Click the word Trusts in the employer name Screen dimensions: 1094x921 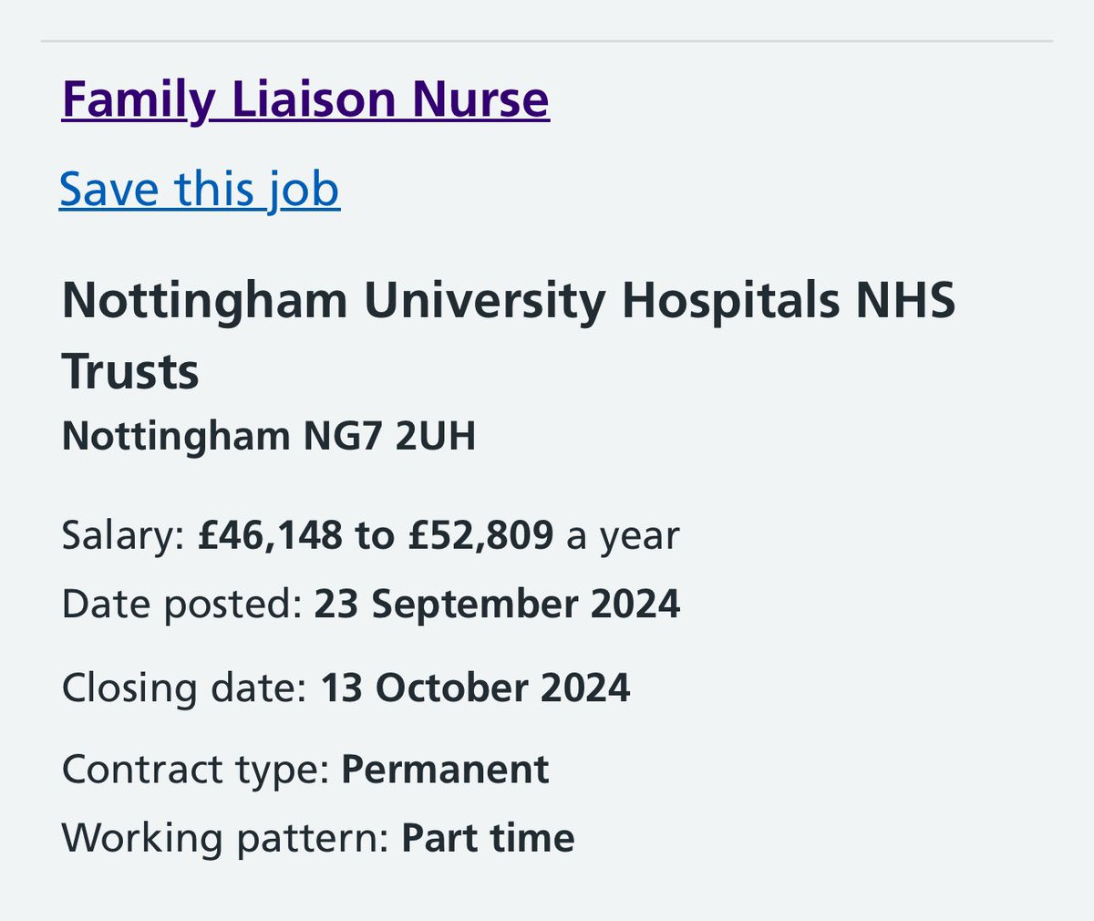pyautogui.click(x=130, y=372)
